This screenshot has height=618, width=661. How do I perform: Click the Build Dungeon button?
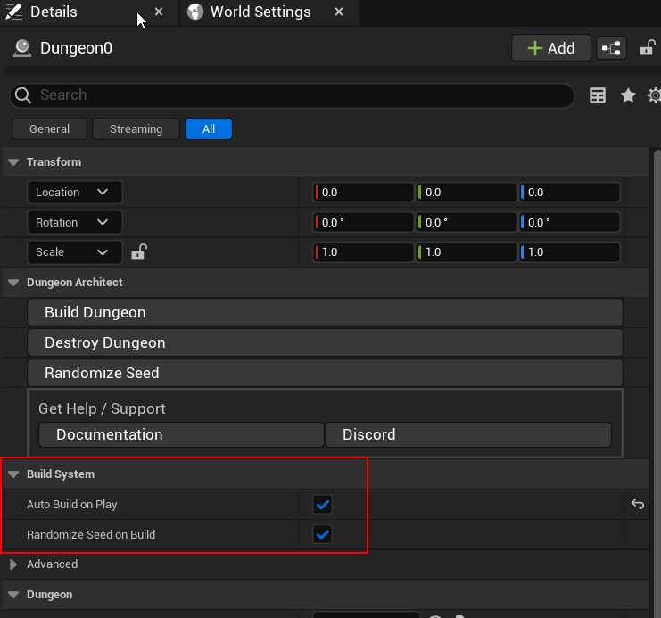click(x=325, y=312)
